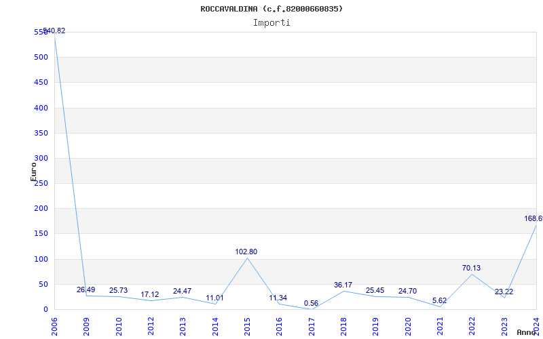Click the Importi subtitle
Image resolution: width=543 pixels, height=339 pixels.
tap(271, 23)
